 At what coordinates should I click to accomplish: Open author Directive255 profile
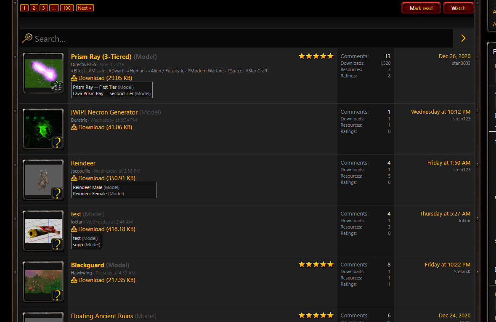tap(84, 64)
